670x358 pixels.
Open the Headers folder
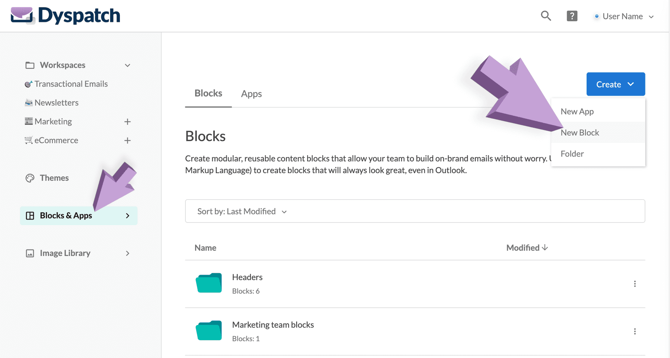247,277
